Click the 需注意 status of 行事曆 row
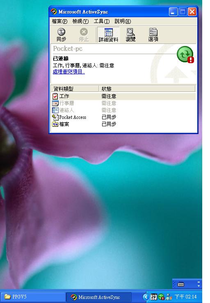Image resolution: width=210 pixels, height=303 pixels. click(x=109, y=103)
